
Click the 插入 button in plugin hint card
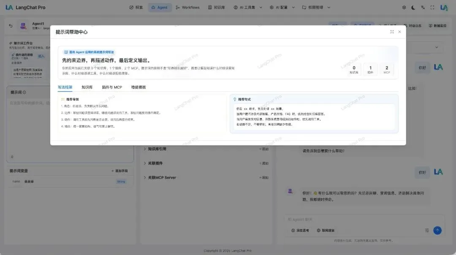click(41, 56)
